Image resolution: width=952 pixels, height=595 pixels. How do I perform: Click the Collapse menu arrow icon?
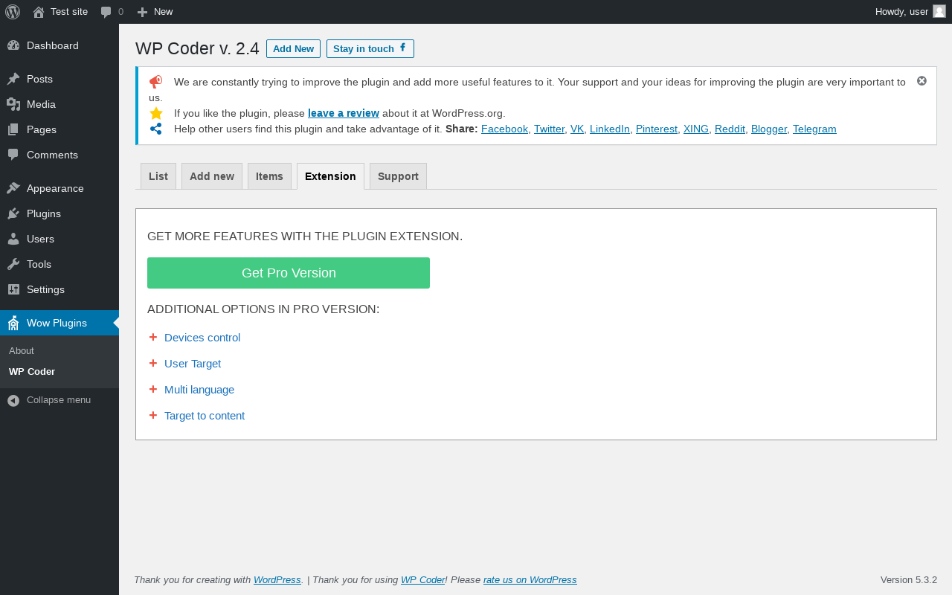[x=13, y=400]
